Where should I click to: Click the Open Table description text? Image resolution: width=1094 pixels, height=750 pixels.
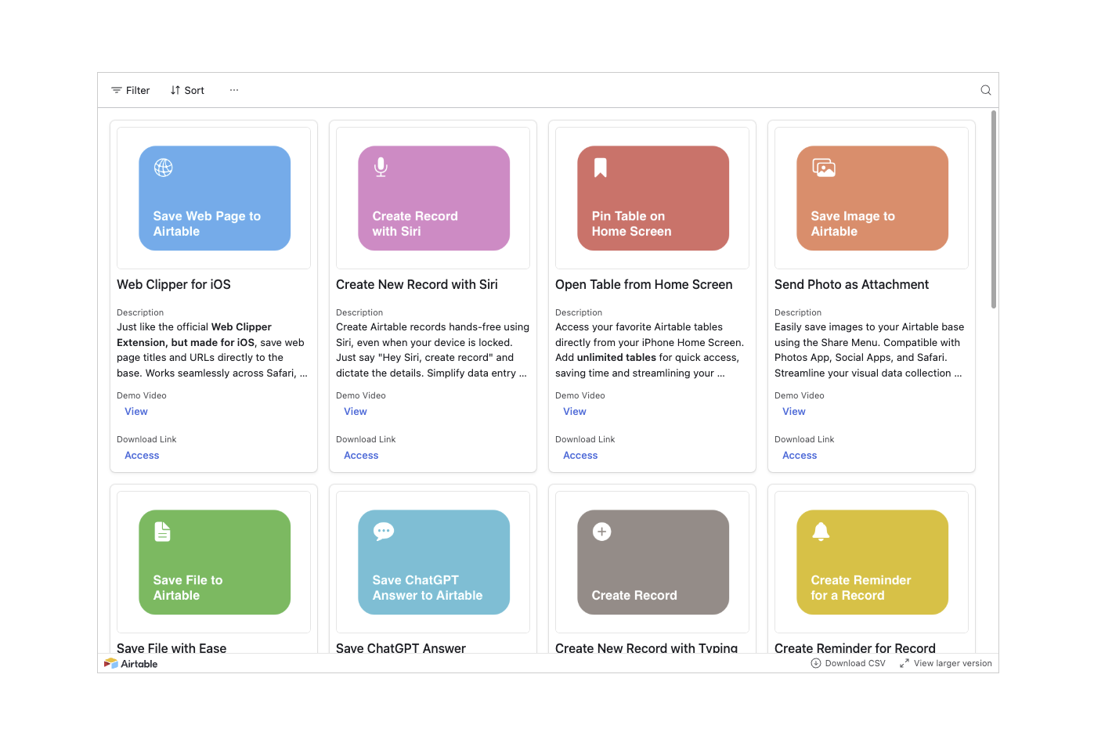point(650,350)
